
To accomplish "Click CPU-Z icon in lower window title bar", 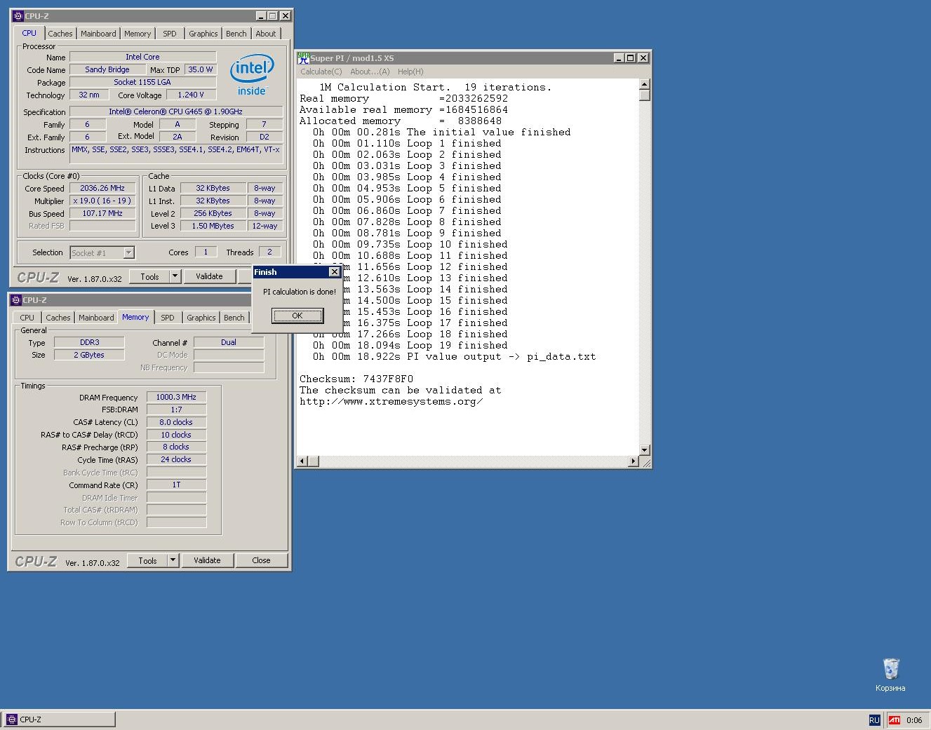I will (x=15, y=299).
